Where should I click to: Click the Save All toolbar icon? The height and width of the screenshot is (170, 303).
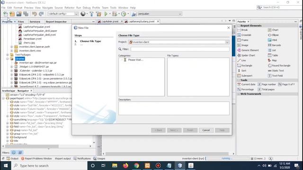point(26,14)
